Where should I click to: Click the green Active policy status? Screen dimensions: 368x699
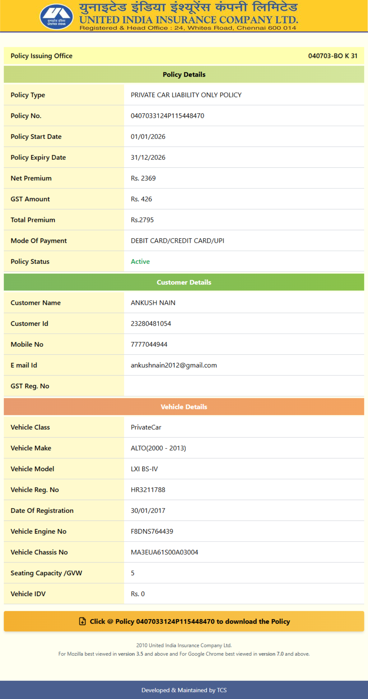pos(140,262)
